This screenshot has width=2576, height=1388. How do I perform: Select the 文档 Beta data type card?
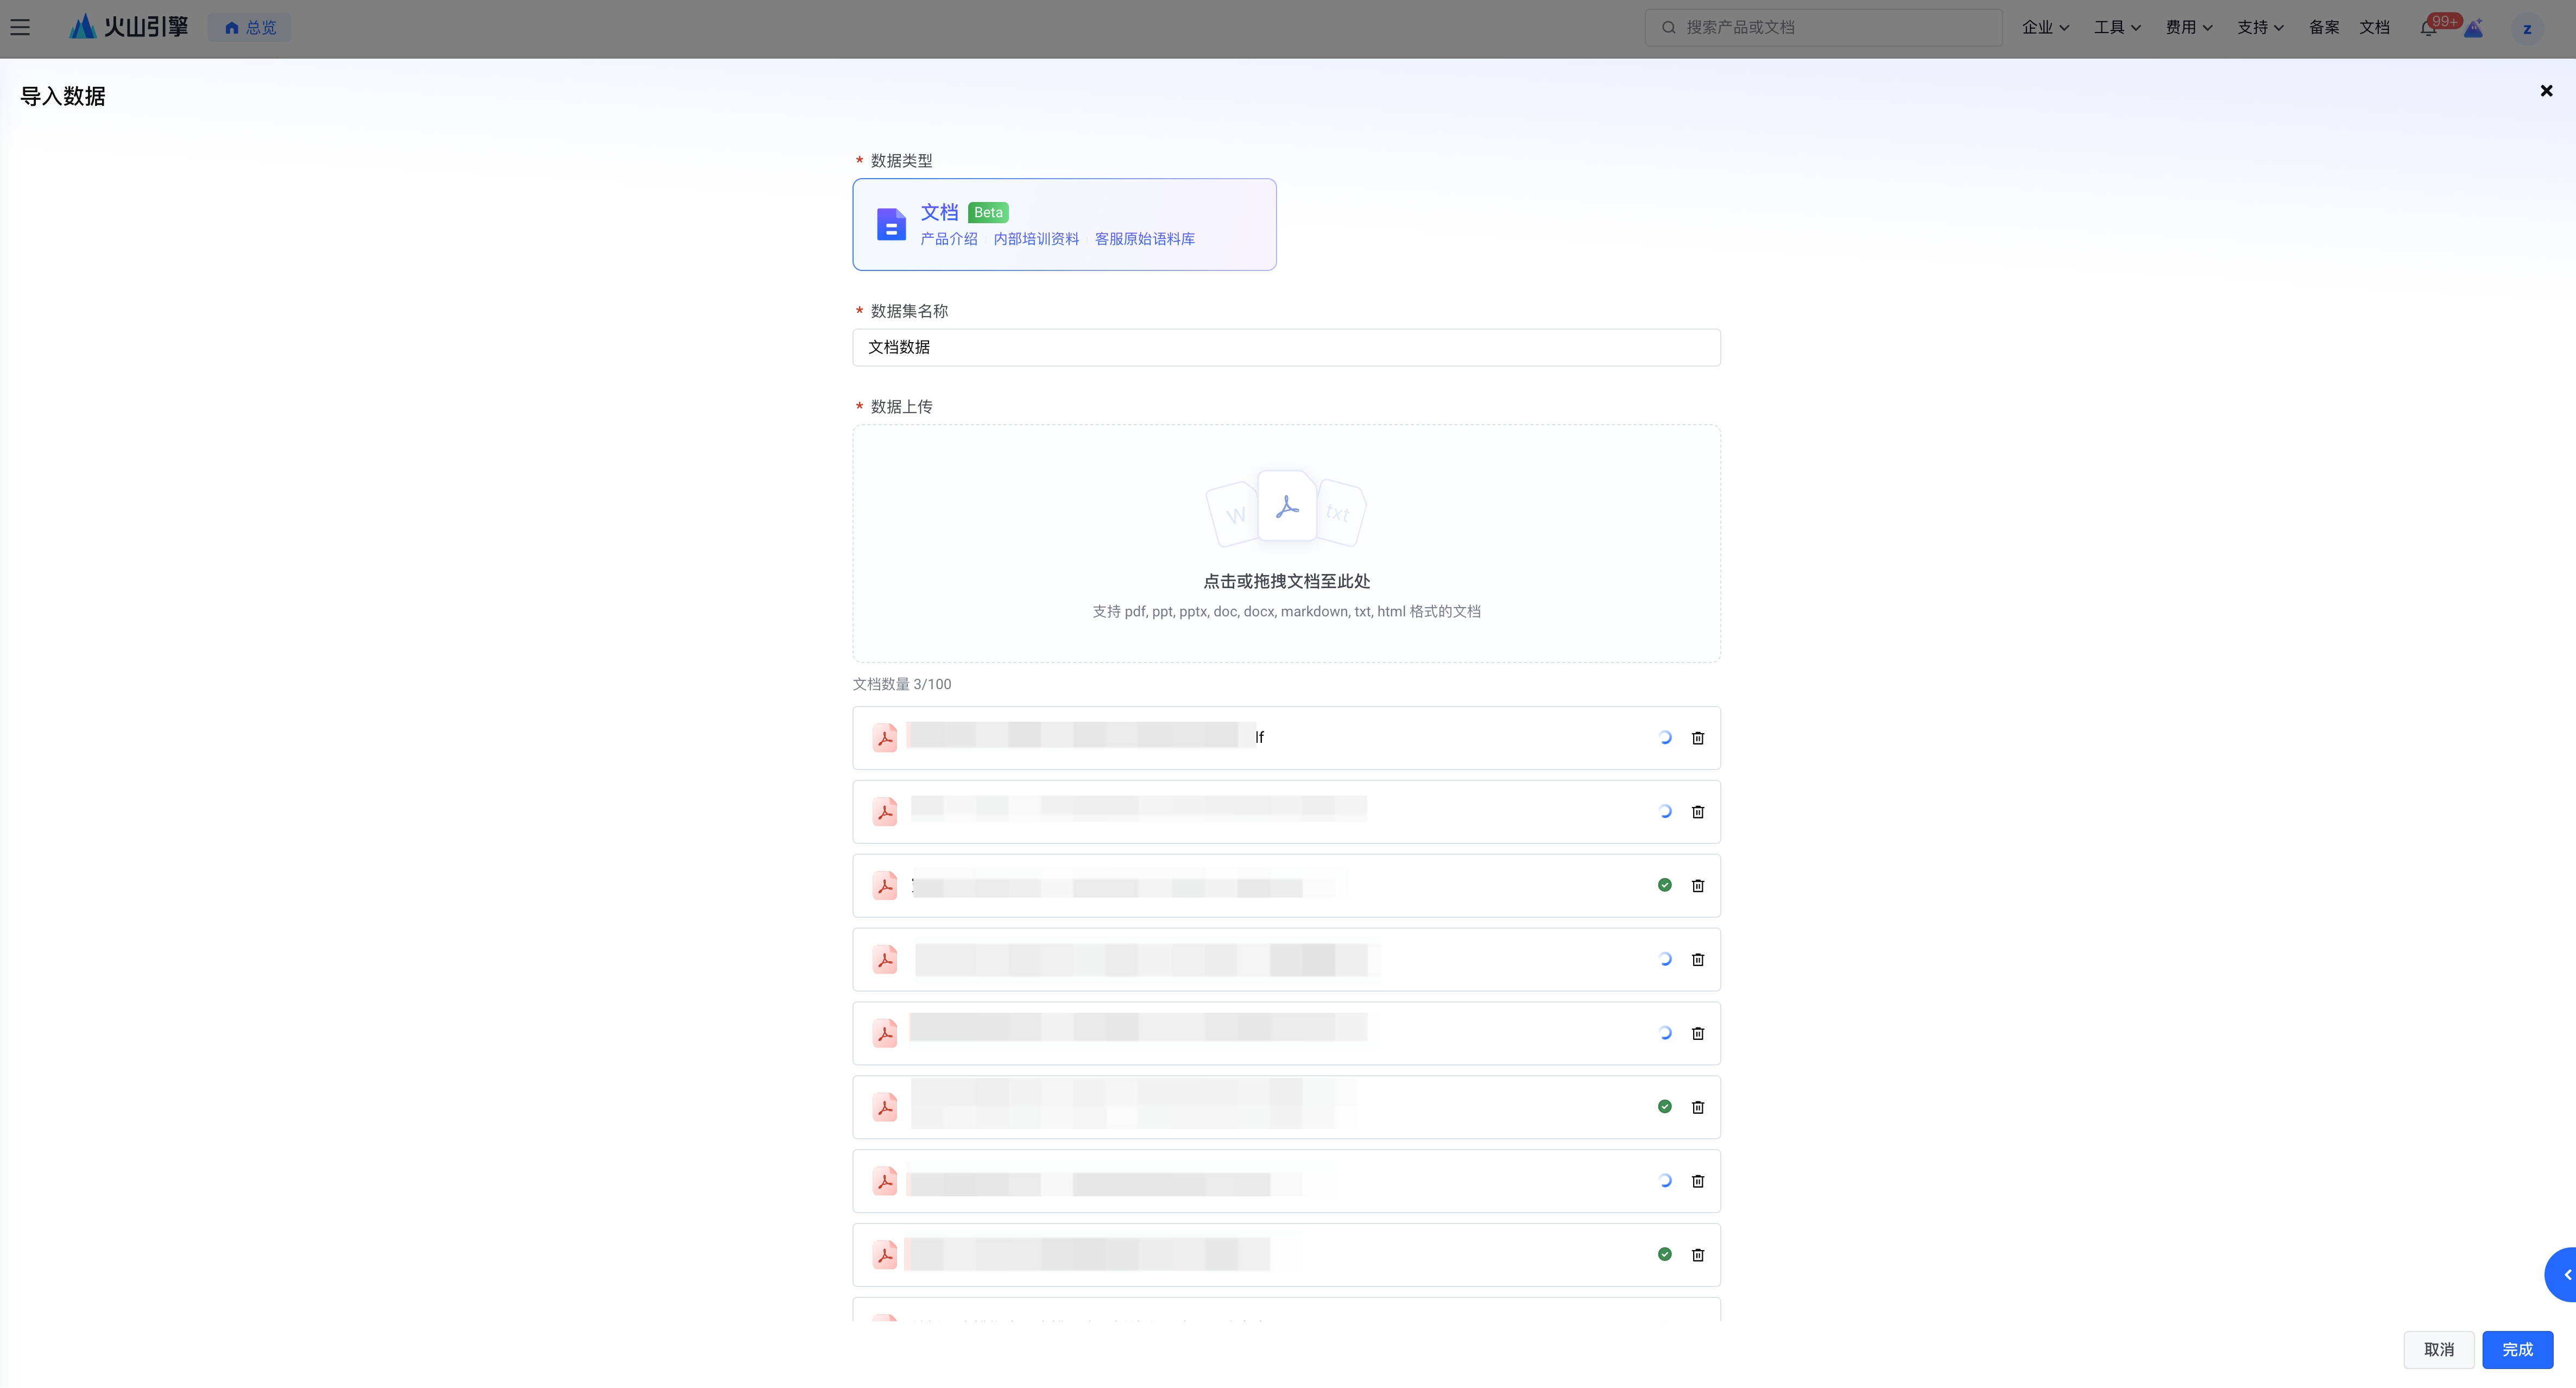coord(1064,224)
